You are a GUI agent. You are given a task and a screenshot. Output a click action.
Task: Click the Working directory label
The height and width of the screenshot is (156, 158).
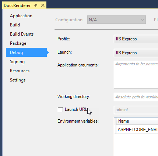[x=74, y=97]
